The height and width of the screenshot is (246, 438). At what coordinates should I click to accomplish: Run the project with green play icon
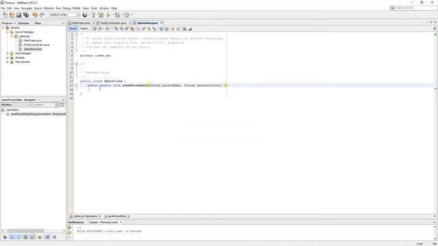click(108, 15)
